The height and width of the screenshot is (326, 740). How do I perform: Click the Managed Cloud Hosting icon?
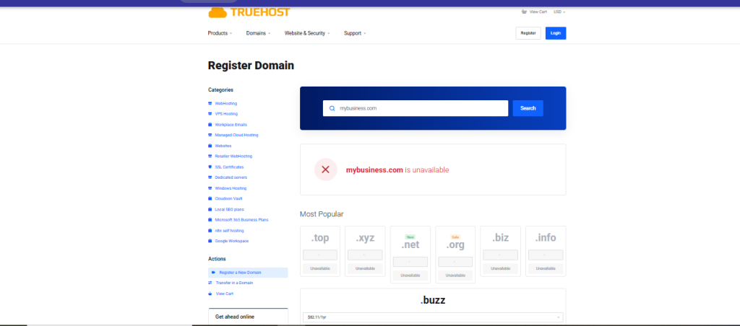tap(210, 135)
